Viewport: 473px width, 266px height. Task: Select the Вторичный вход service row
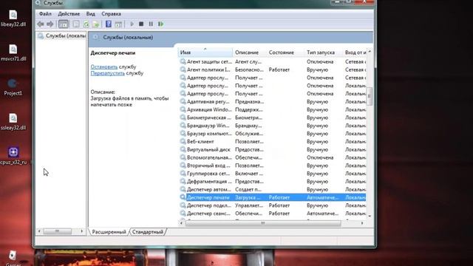coord(272,166)
